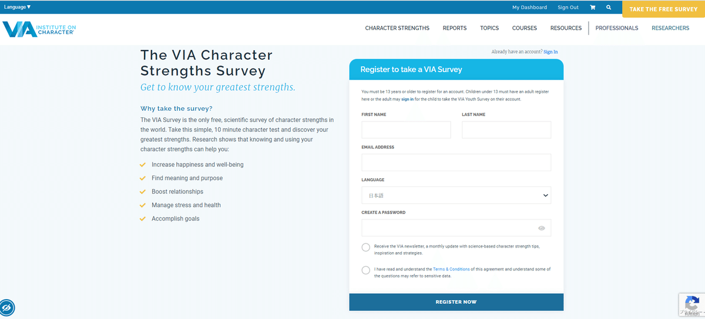The width and height of the screenshot is (705, 319).
Task: Open the Topics menu item
Action: click(489, 28)
